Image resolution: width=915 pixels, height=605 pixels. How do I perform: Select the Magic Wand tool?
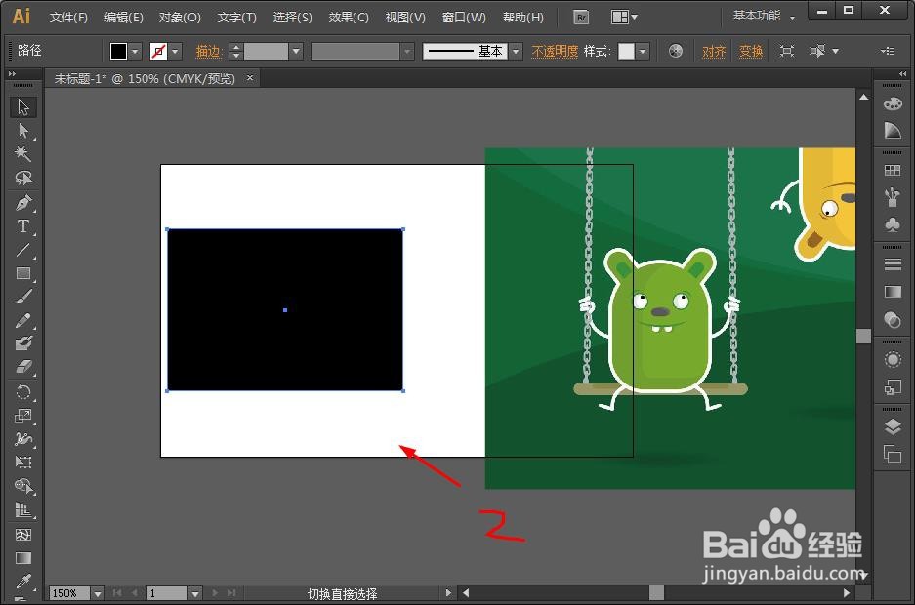pyautogui.click(x=23, y=154)
